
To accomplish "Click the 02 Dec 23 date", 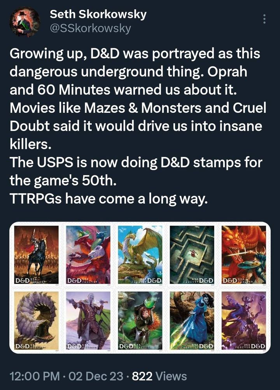I will coord(96,376).
